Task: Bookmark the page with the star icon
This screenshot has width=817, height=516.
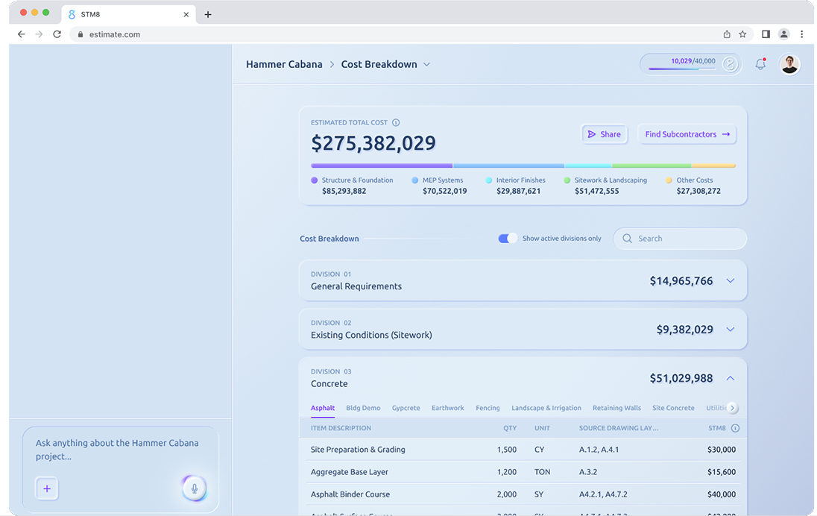Action: [x=742, y=34]
